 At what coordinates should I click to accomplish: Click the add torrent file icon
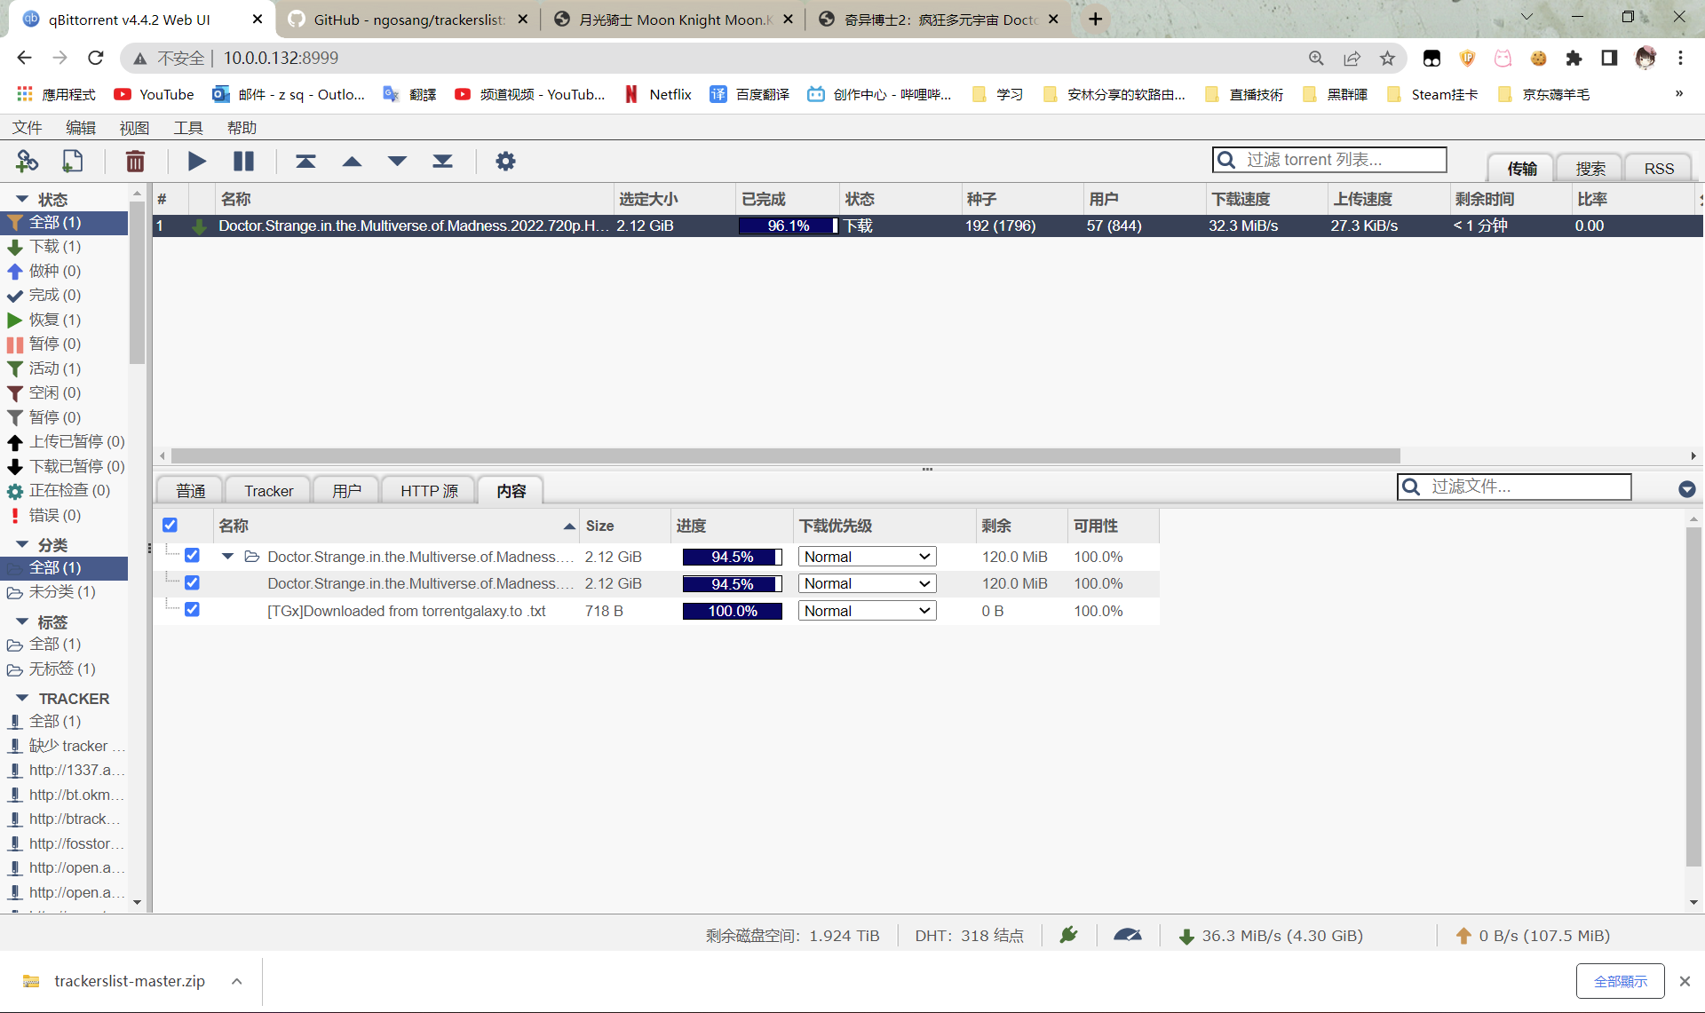[x=73, y=161]
